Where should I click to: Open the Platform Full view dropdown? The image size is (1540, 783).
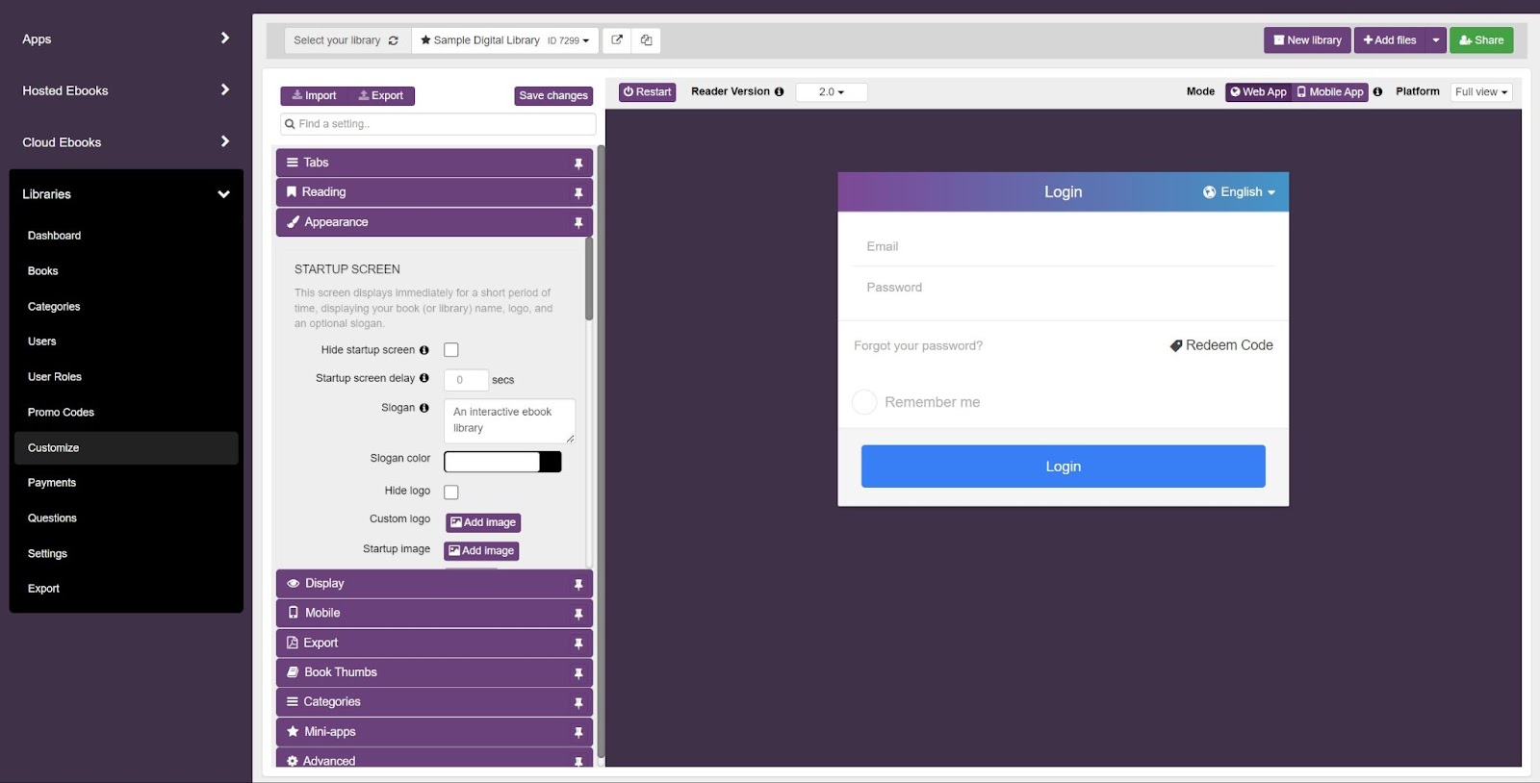(1480, 92)
